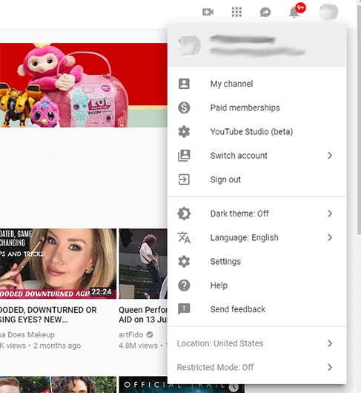Click Dark theme: Off label
Viewport: 361px width, 393px height.
coord(239,214)
